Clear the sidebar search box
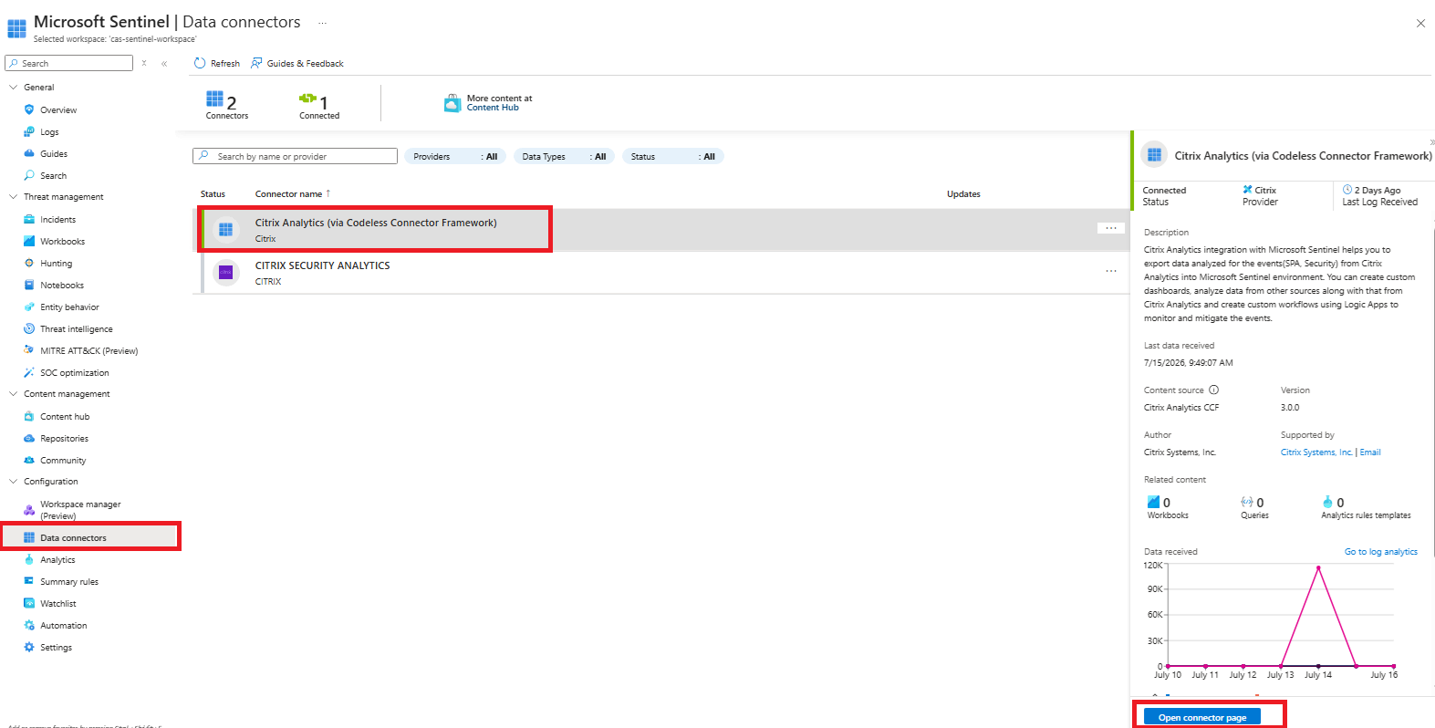Image resolution: width=1435 pixels, height=728 pixels. pyautogui.click(x=144, y=63)
